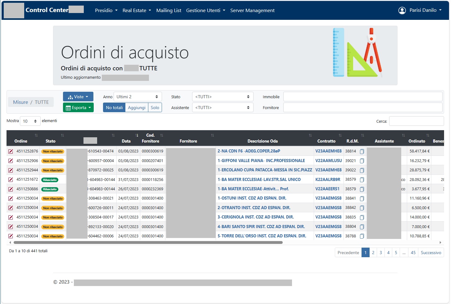Click the horizontal table scrollbar
Screen dimensions: 463x304
point(148,243)
